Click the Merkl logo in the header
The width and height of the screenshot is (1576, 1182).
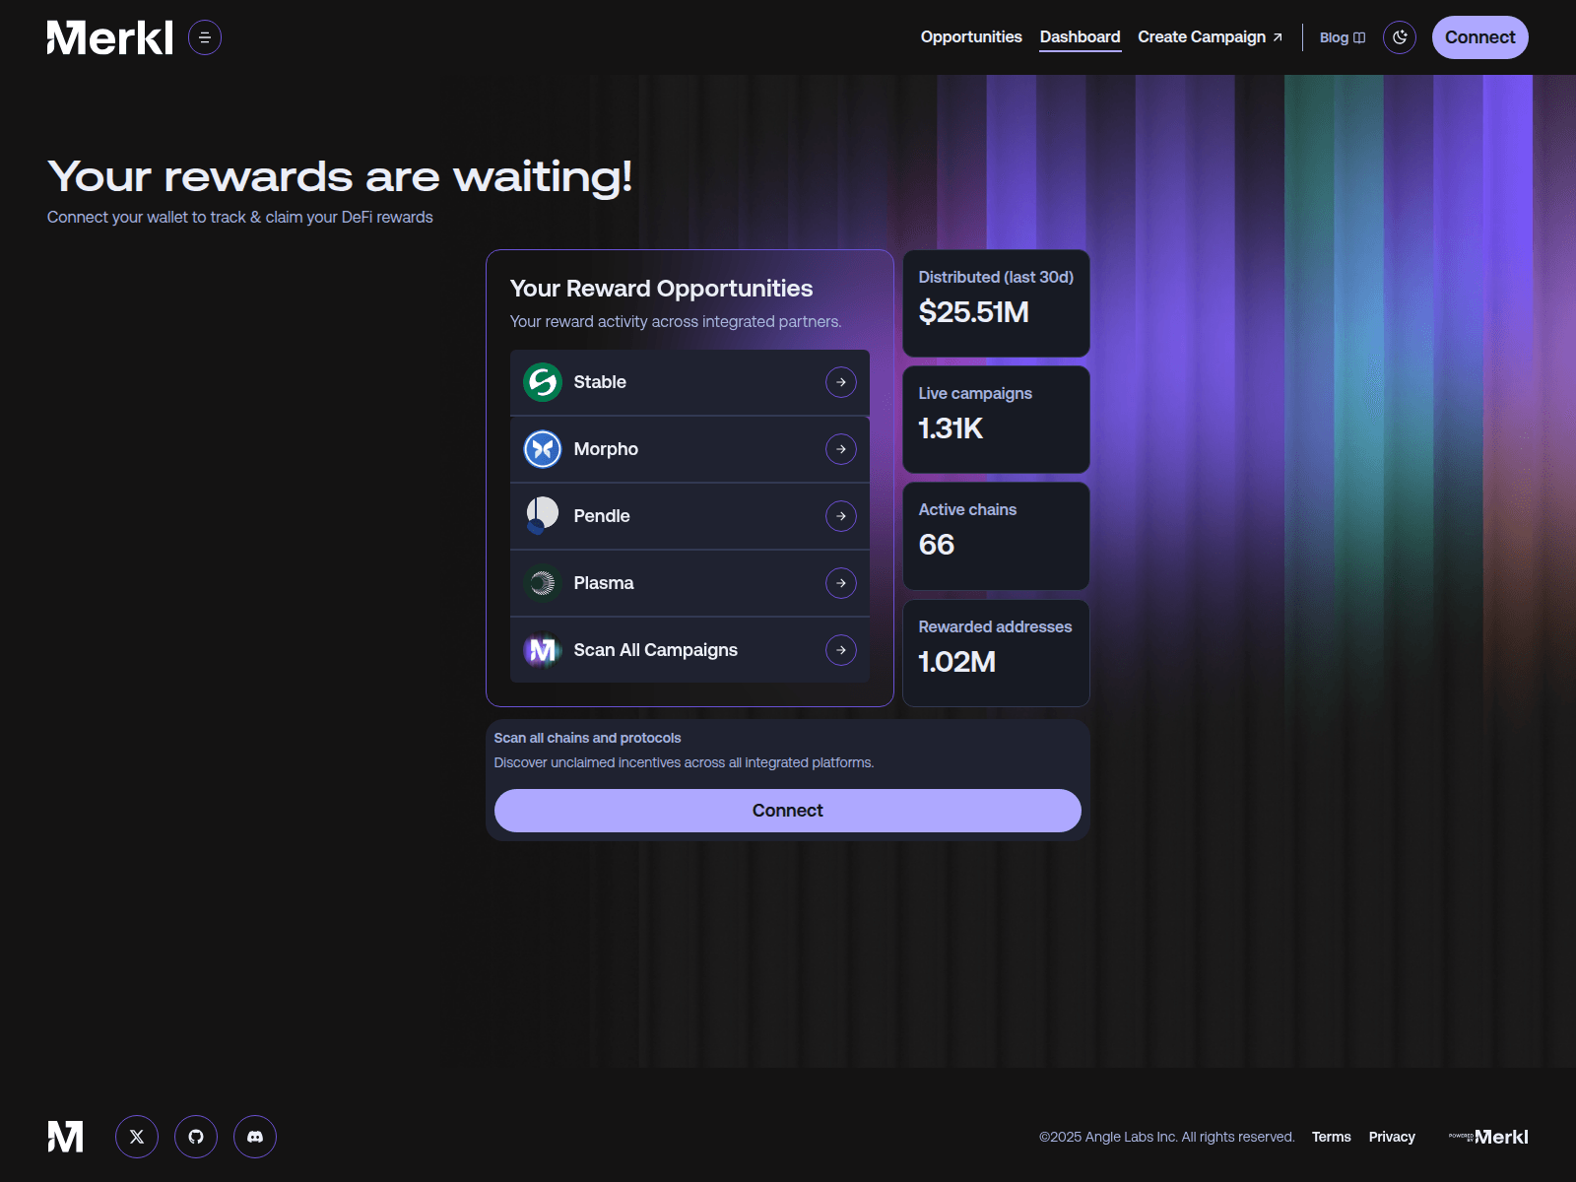[x=108, y=37]
